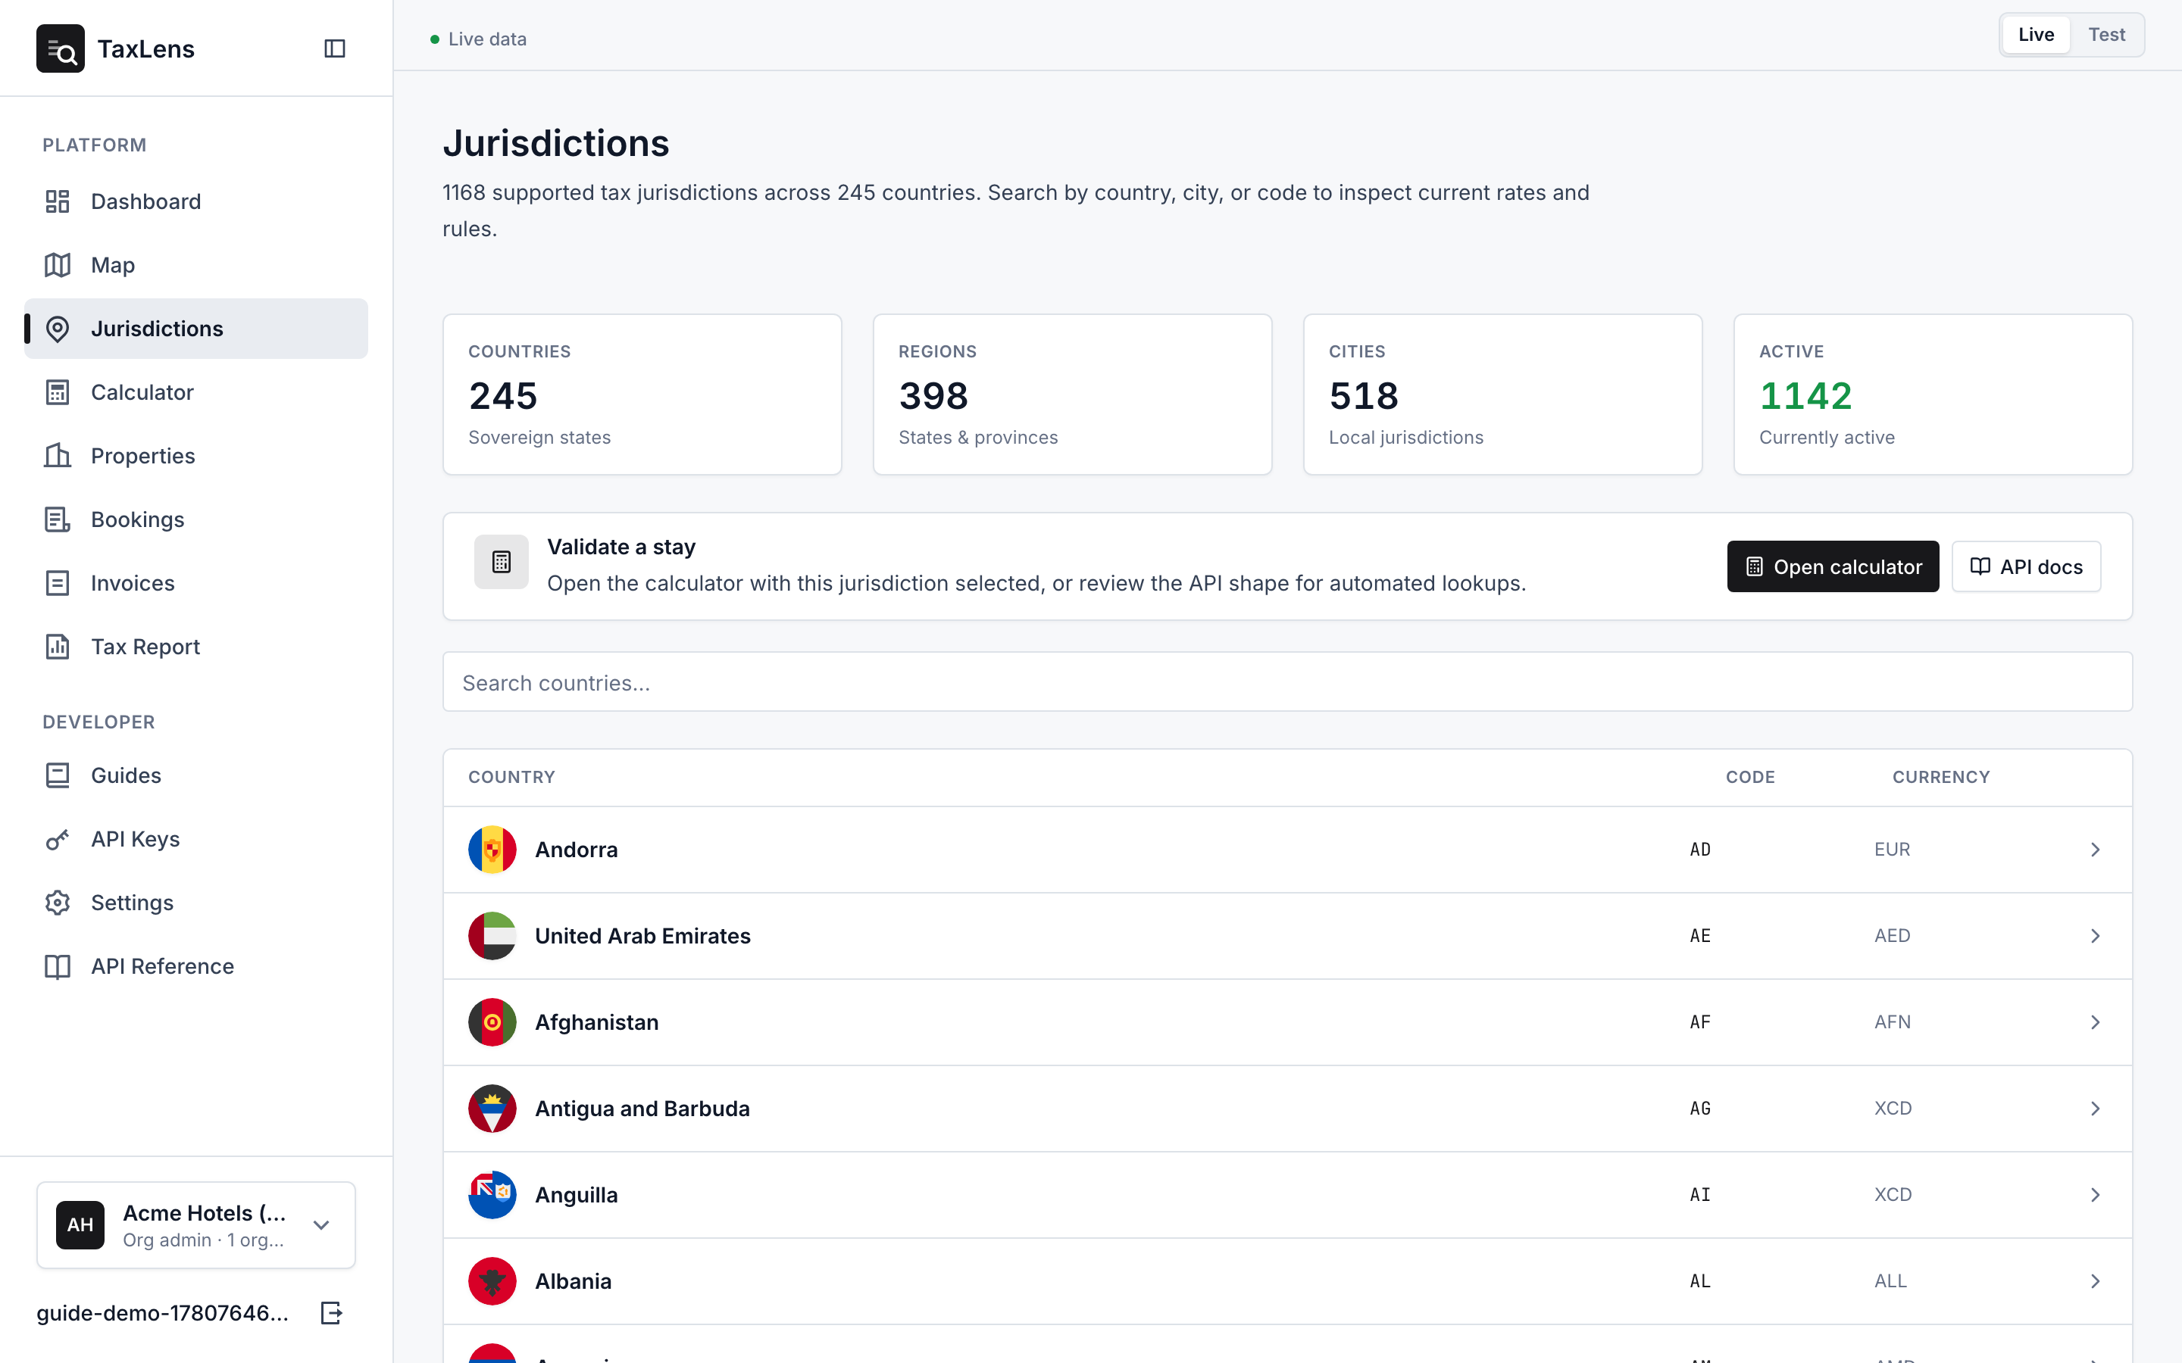Click the AH organization avatar
This screenshot has height=1363, width=2182.
80,1225
